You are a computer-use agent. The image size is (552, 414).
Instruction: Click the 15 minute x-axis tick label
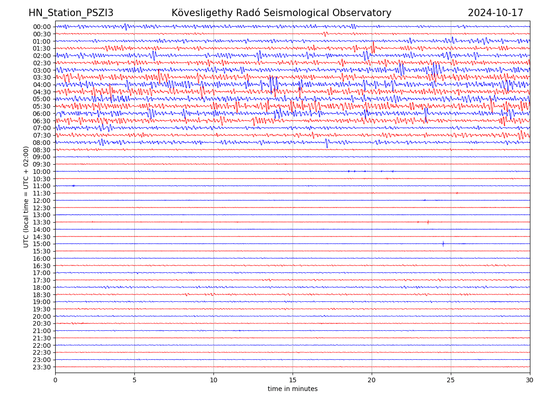pos(293,380)
